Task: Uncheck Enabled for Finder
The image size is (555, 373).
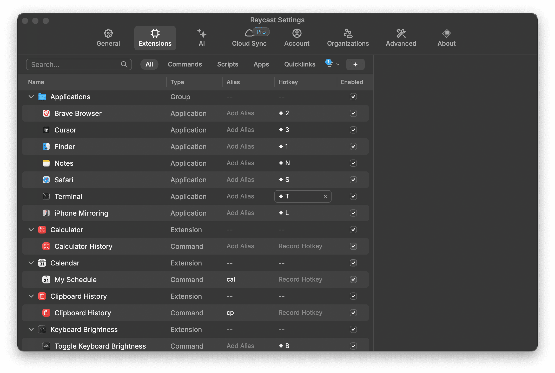Action: pyautogui.click(x=353, y=146)
